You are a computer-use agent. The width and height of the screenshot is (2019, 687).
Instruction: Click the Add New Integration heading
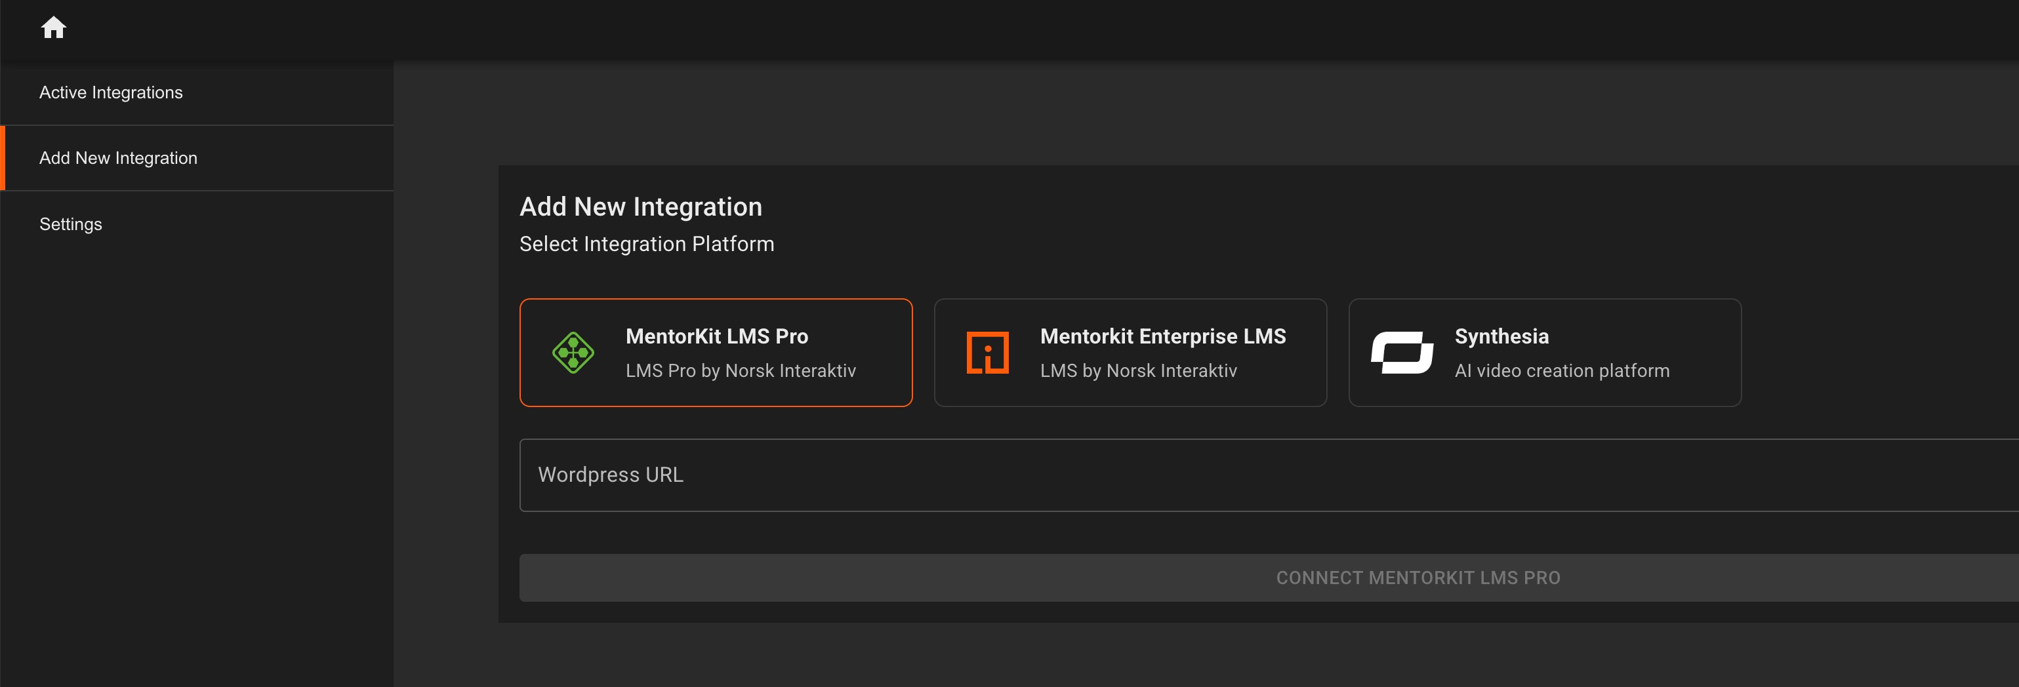tap(640, 206)
